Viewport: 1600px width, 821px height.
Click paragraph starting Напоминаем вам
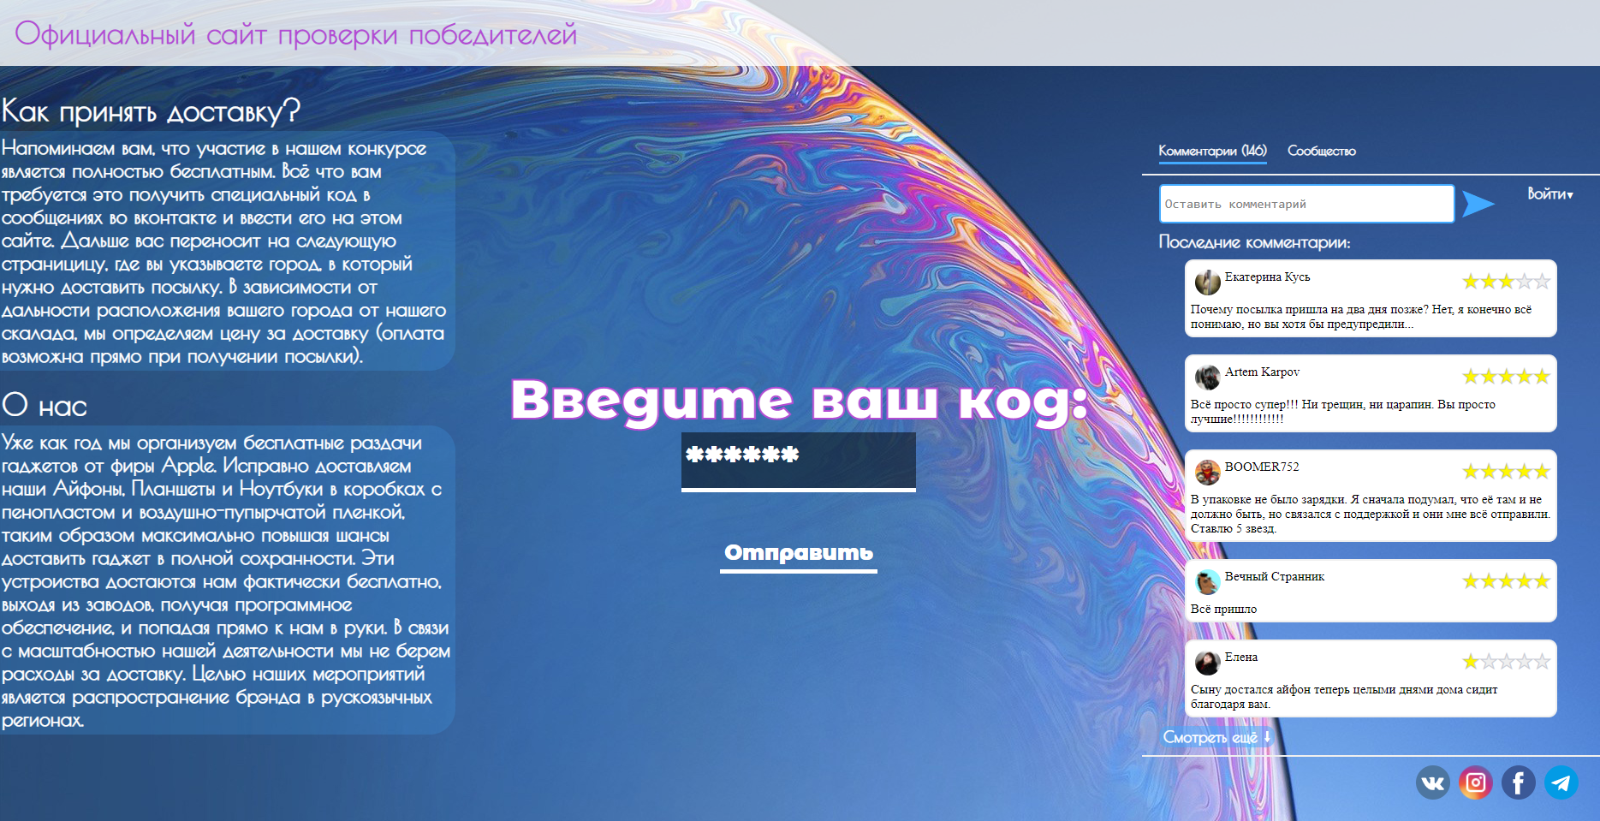point(223,253)
